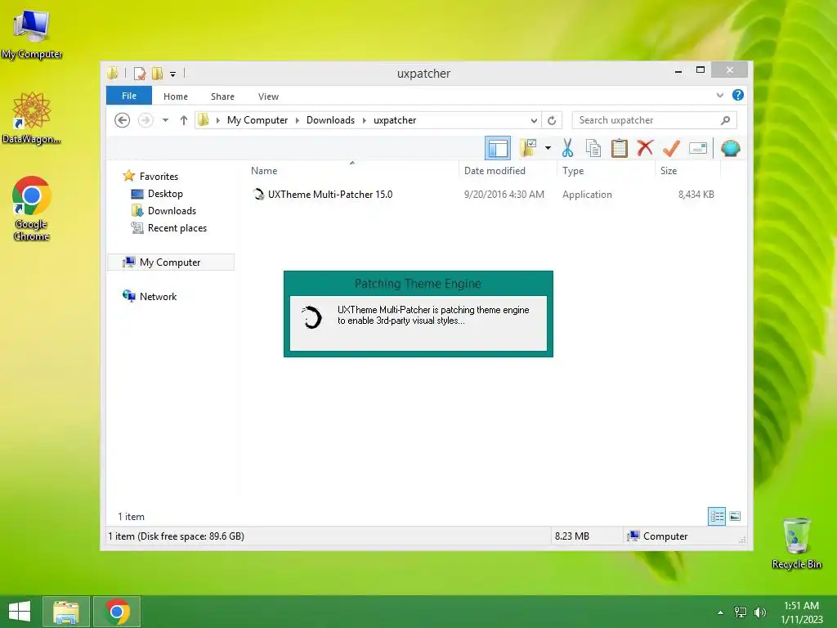Image resolution: width=837 pixels, height=628 pixels.
Task: Sort by the Date modified column
Action: 495,171
